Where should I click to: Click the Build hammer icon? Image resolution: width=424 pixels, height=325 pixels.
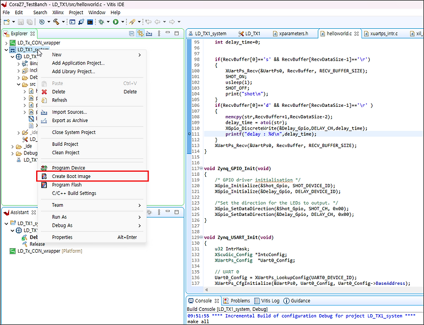click(56, 22)
